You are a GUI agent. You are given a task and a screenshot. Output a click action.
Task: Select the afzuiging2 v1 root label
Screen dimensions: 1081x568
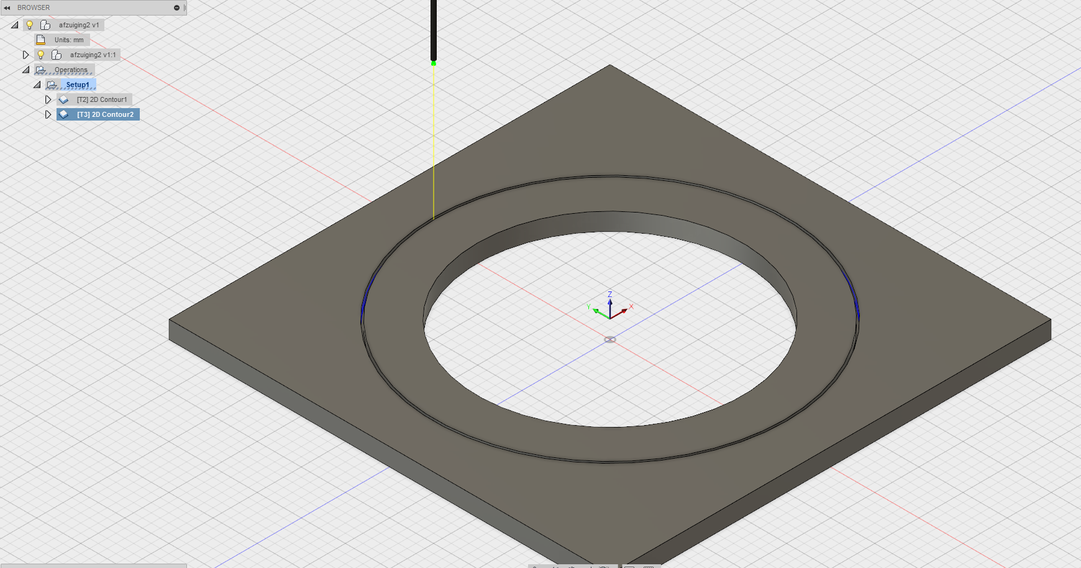pyautogui.click(x=79, y=25)
